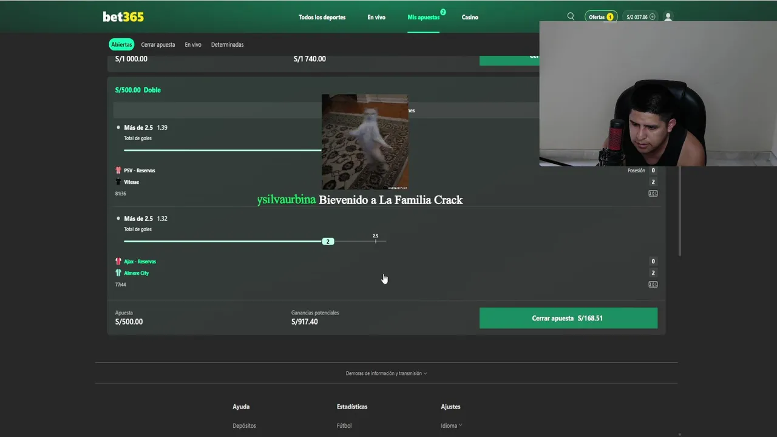Go to Todos los deportes
The image size is (777, 437).
(322, 17)
